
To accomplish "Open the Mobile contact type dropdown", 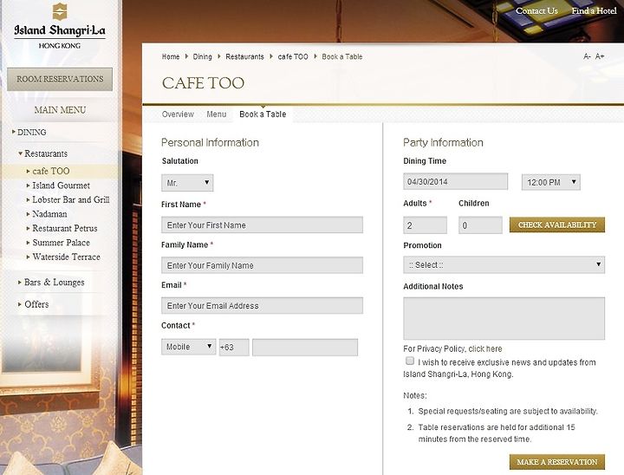I will (x=188, y=347).
